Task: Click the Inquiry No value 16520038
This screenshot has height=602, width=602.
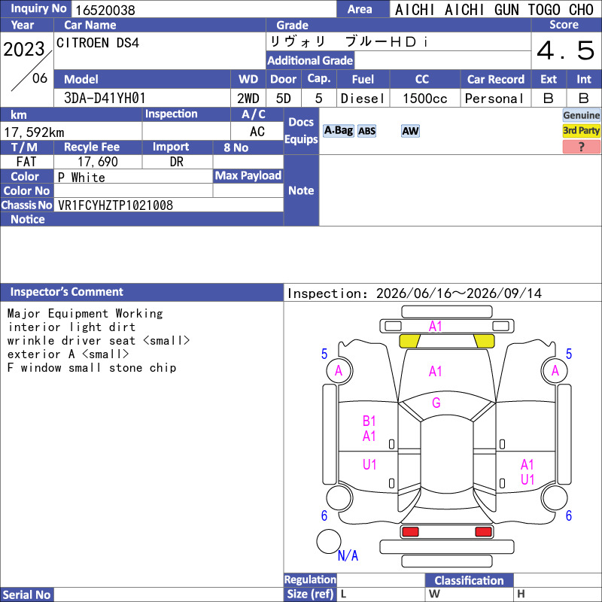Action: coord(105,10)
